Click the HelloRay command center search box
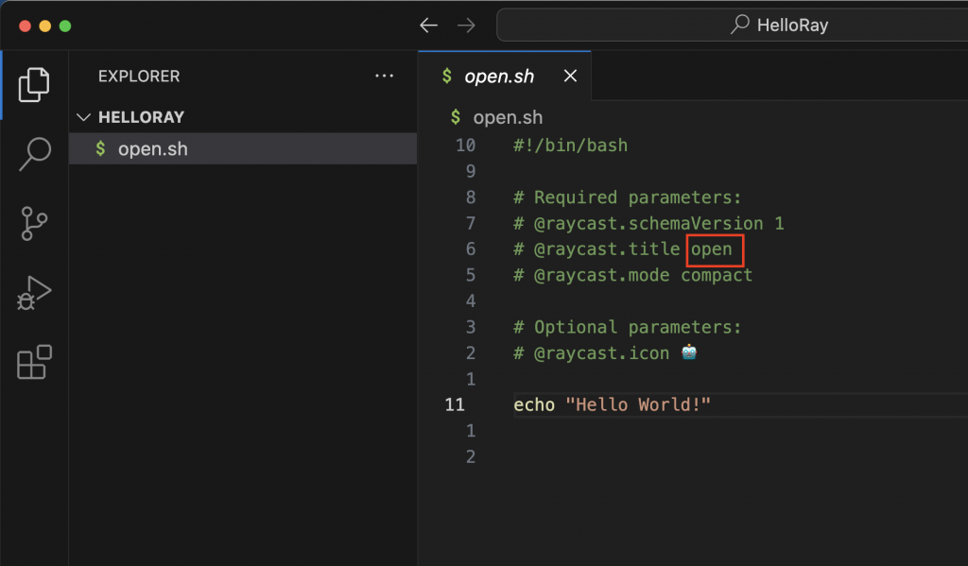Viewport: 968px width, 566px height. point(733,26)
